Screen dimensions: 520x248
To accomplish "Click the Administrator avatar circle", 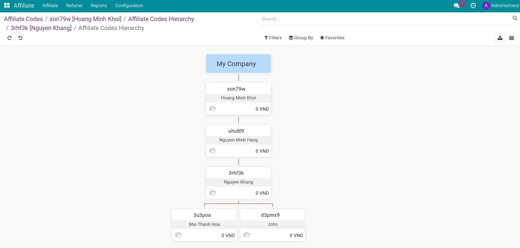I will click(x=486, y=5).
